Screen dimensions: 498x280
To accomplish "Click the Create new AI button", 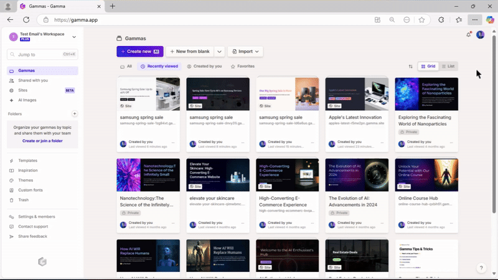I will (x=139, y=52).
